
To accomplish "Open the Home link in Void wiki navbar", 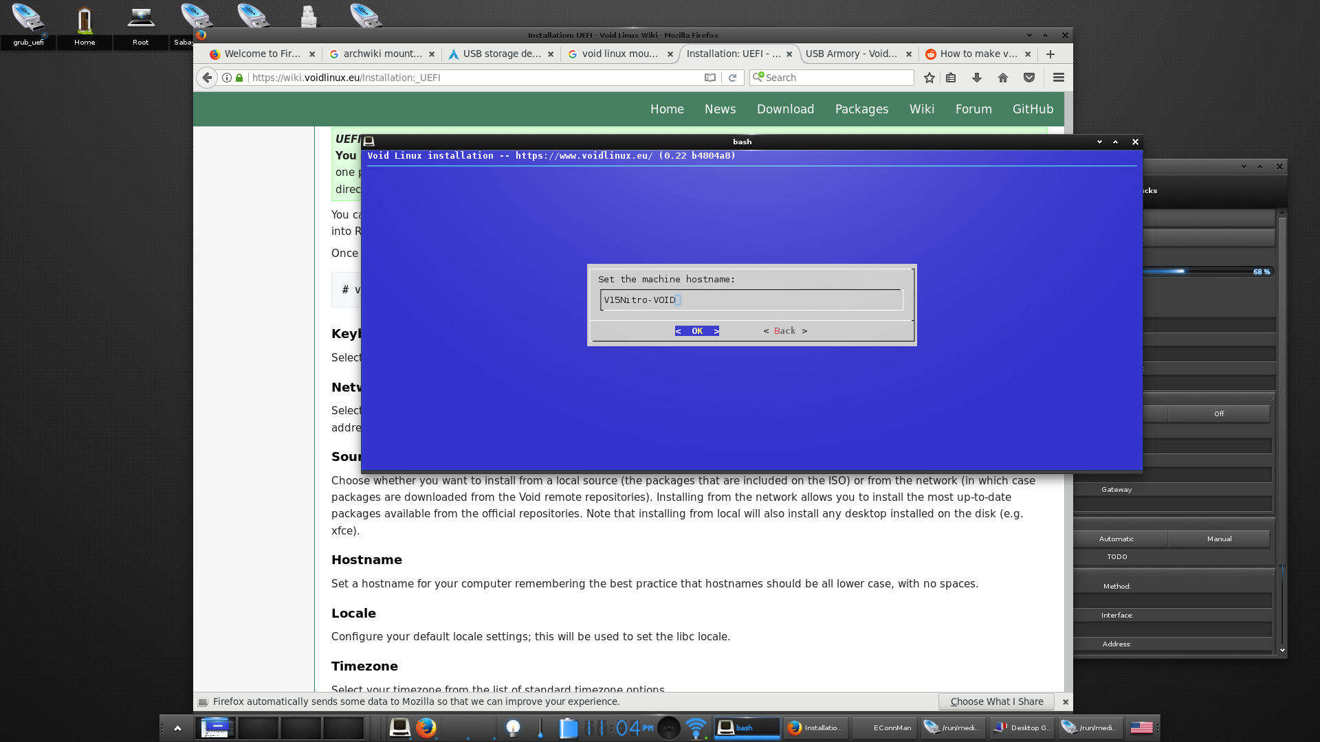I will pos(667,109).
